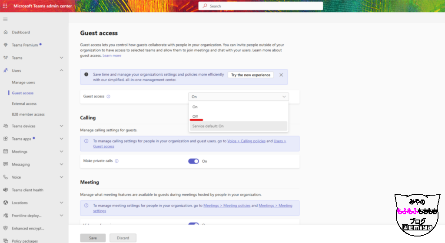Click the Locations globe icon
This screenshot has width=445, height=243.
pyautogui.click(x=5, y=203)
